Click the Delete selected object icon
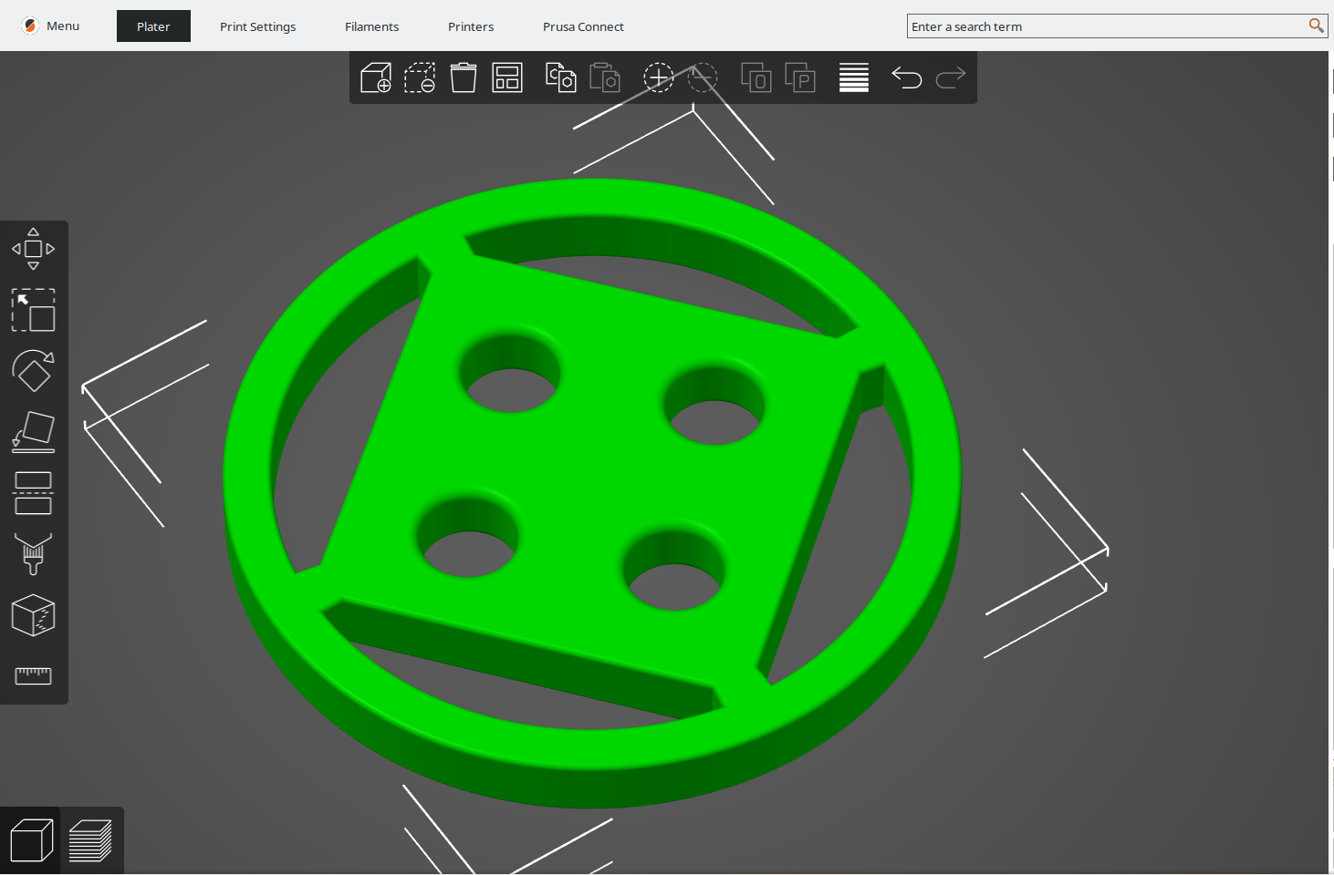 [x=420, y=78]
